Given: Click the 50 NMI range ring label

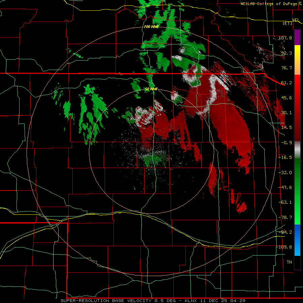Looking at the screenshot, I should [x=151, y=89].
